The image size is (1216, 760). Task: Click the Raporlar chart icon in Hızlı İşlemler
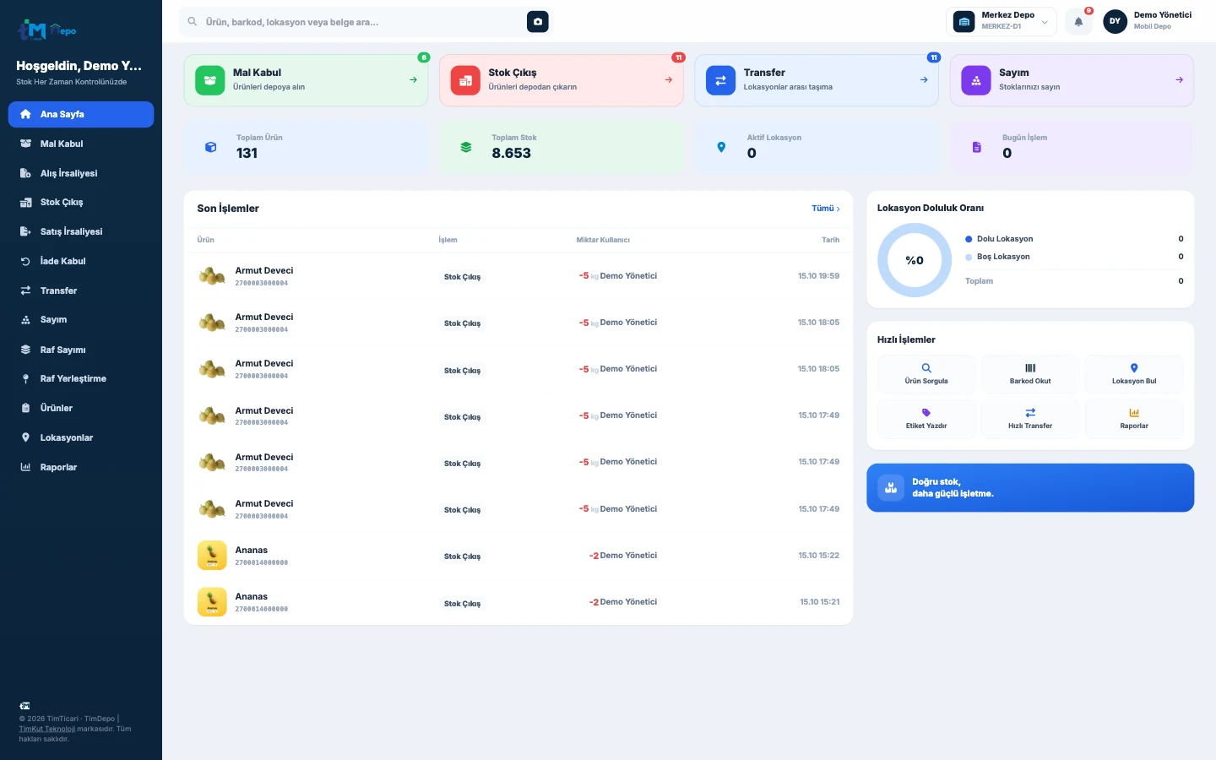pos(1134,413)
